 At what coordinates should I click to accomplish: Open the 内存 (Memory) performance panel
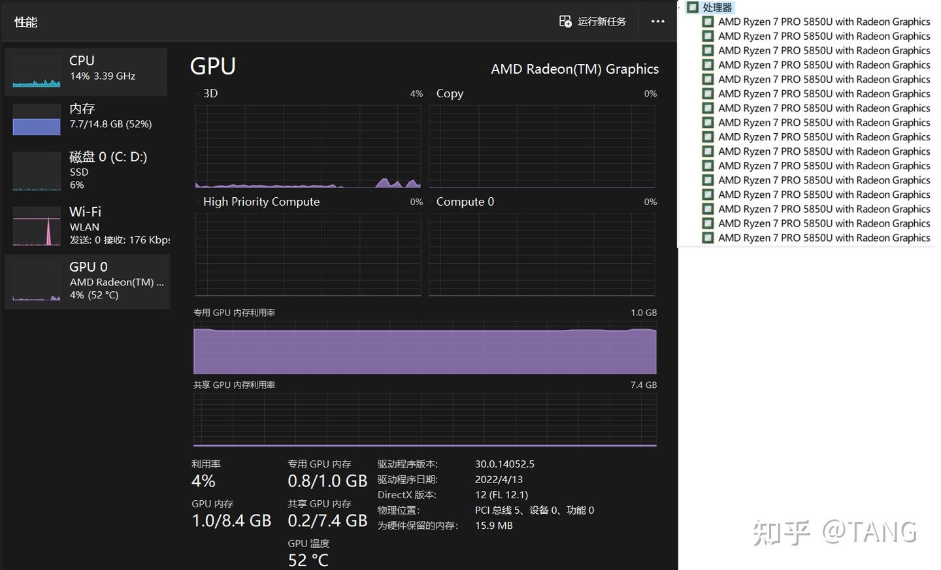tap(87, 118)
